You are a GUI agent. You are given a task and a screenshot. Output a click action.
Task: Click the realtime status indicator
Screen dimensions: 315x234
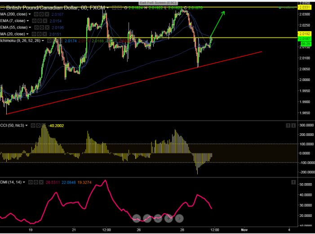[287, 8]
